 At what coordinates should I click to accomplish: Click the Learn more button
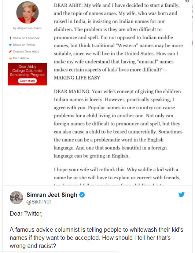pyautogui.click(x=27, y=81)
